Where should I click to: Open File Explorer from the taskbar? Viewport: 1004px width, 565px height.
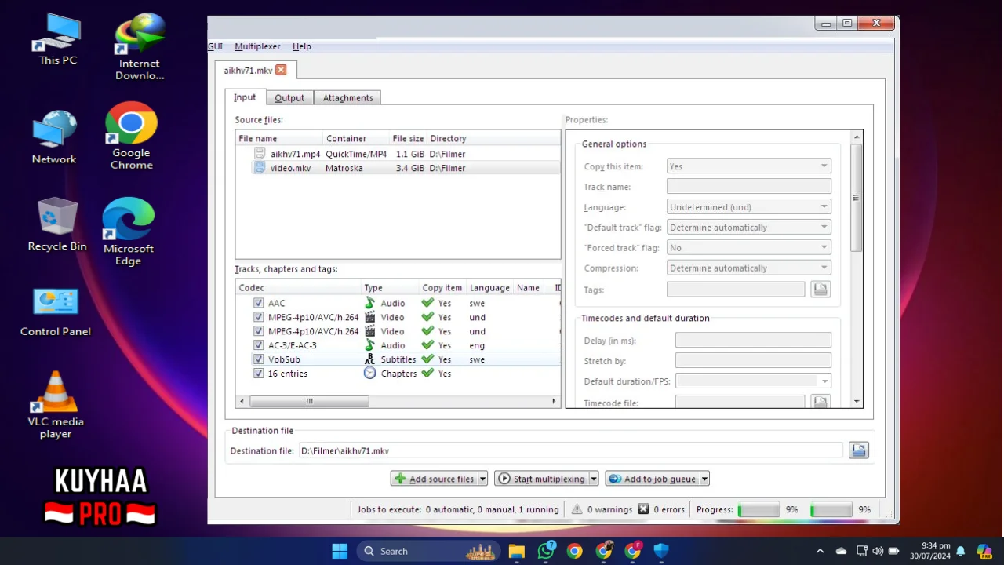516,551
